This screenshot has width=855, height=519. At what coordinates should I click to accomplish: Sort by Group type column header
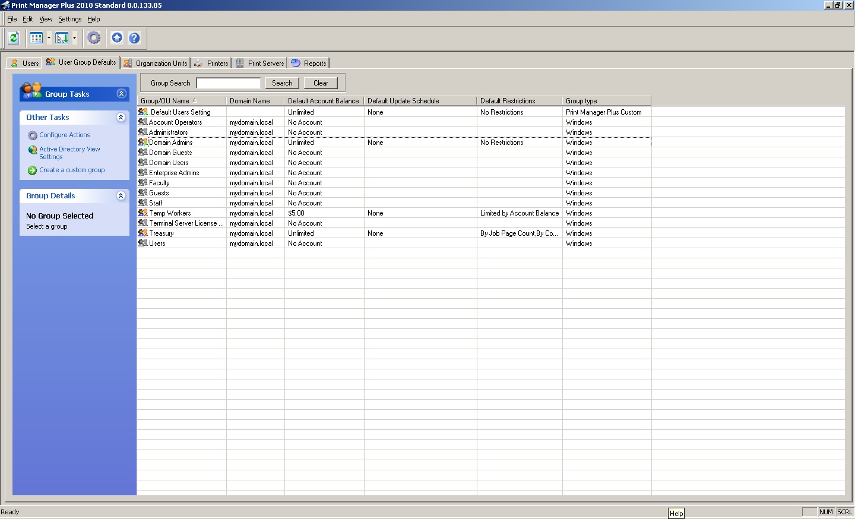coord(607,101)
